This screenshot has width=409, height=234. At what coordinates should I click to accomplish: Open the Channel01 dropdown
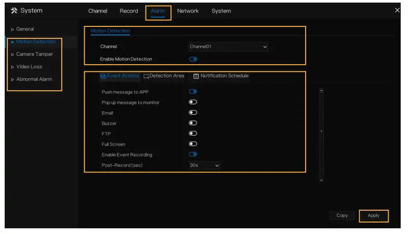point(228,47)
